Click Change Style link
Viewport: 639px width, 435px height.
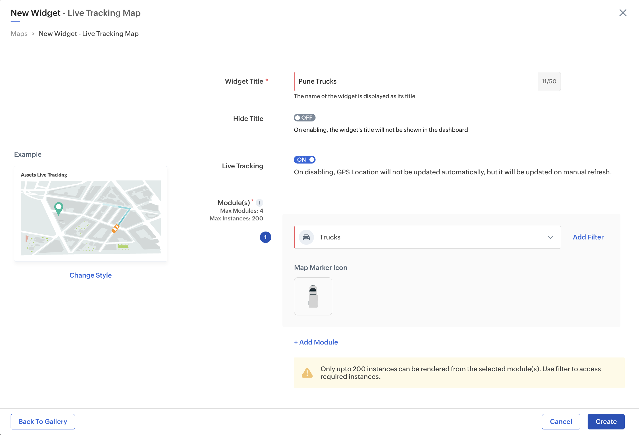90,275
